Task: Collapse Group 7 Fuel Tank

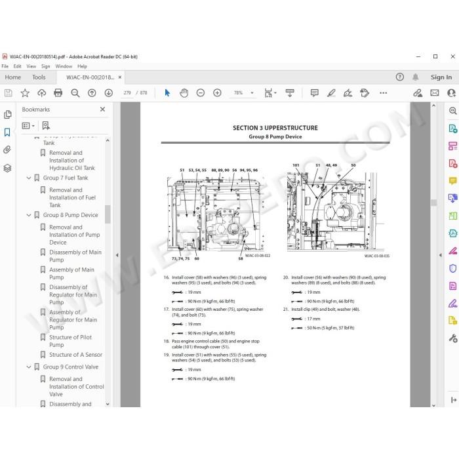Action: [x=29, y=178]
